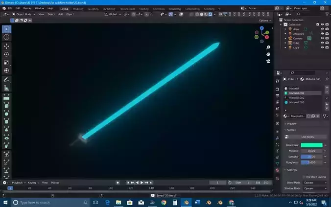Viewport: 331px width, 207px height.
Task: Hide Area.001 in viewport
Action: (322, 34)
